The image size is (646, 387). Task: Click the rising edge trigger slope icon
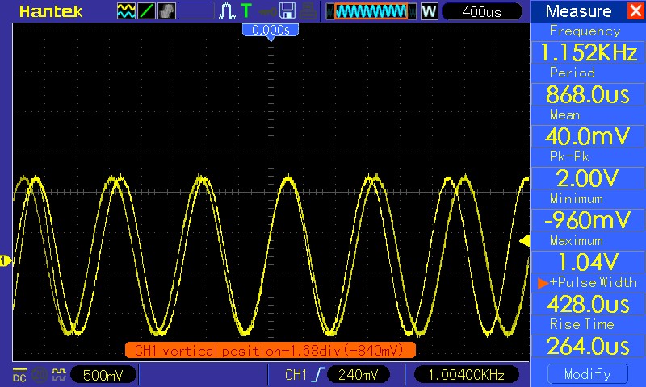[x=317, y=375]
